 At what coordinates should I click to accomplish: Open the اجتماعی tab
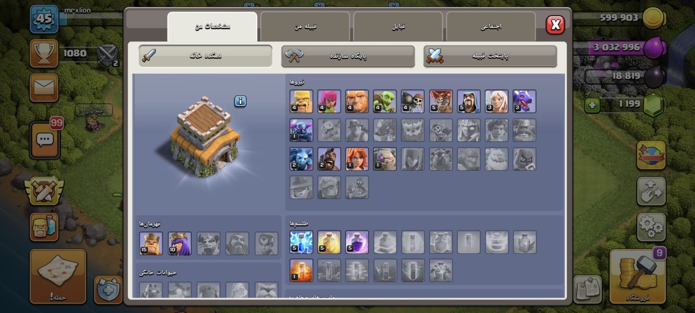pyautogui.click(x=491, y=27)
